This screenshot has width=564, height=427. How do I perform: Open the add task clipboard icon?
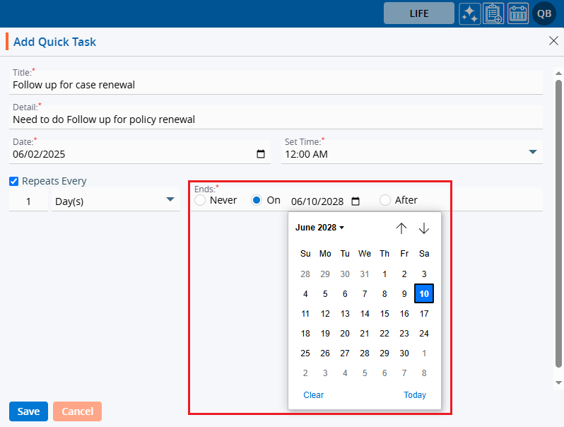tap(494, 13)
